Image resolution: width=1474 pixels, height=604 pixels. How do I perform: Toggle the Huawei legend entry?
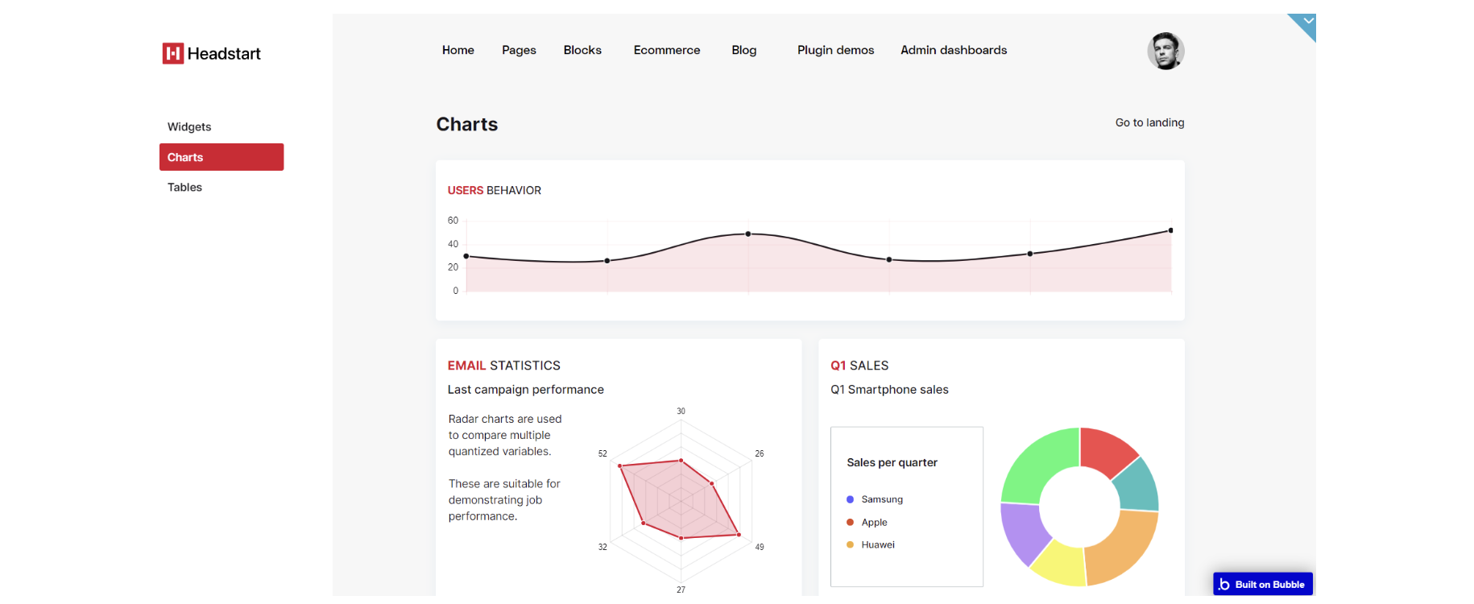point(871,544)
